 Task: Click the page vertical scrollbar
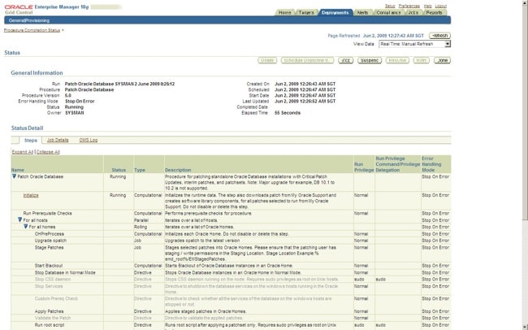click(525, 165)
